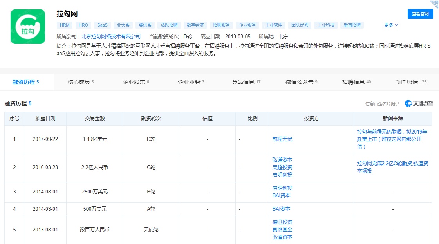
Task: Open the 荣超投资 investor link
Action: coord(282,167)
